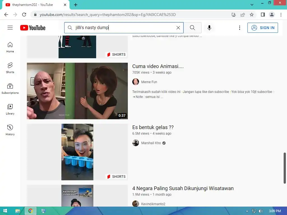Viewport: 287px width, 215px height.
Task: Reload the page
Action: (24, 15)
